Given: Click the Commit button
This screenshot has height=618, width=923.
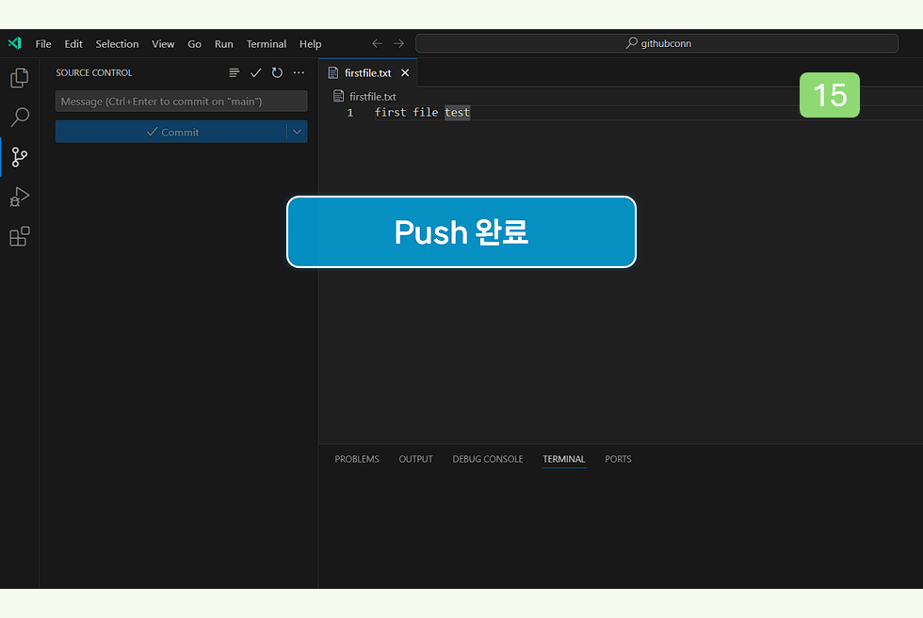Looking at the screenshot, I should [173, 132].
